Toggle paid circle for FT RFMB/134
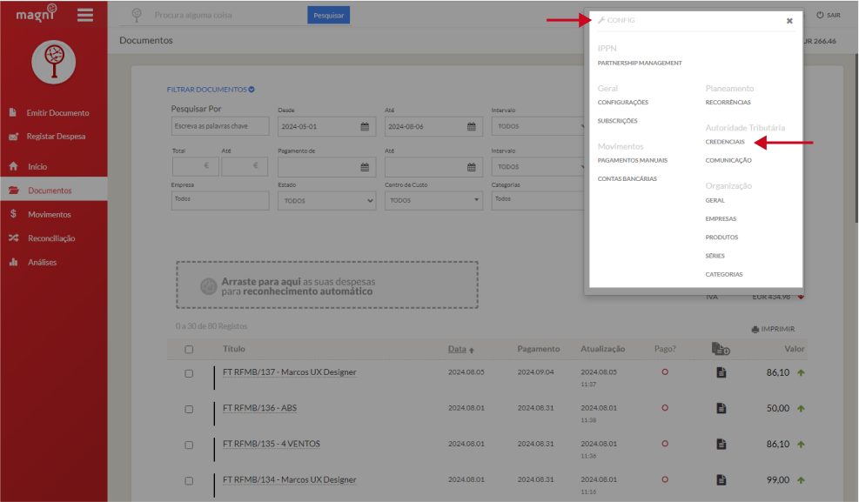This screenshot has height=502, width=859. click(x=665, y=479)
